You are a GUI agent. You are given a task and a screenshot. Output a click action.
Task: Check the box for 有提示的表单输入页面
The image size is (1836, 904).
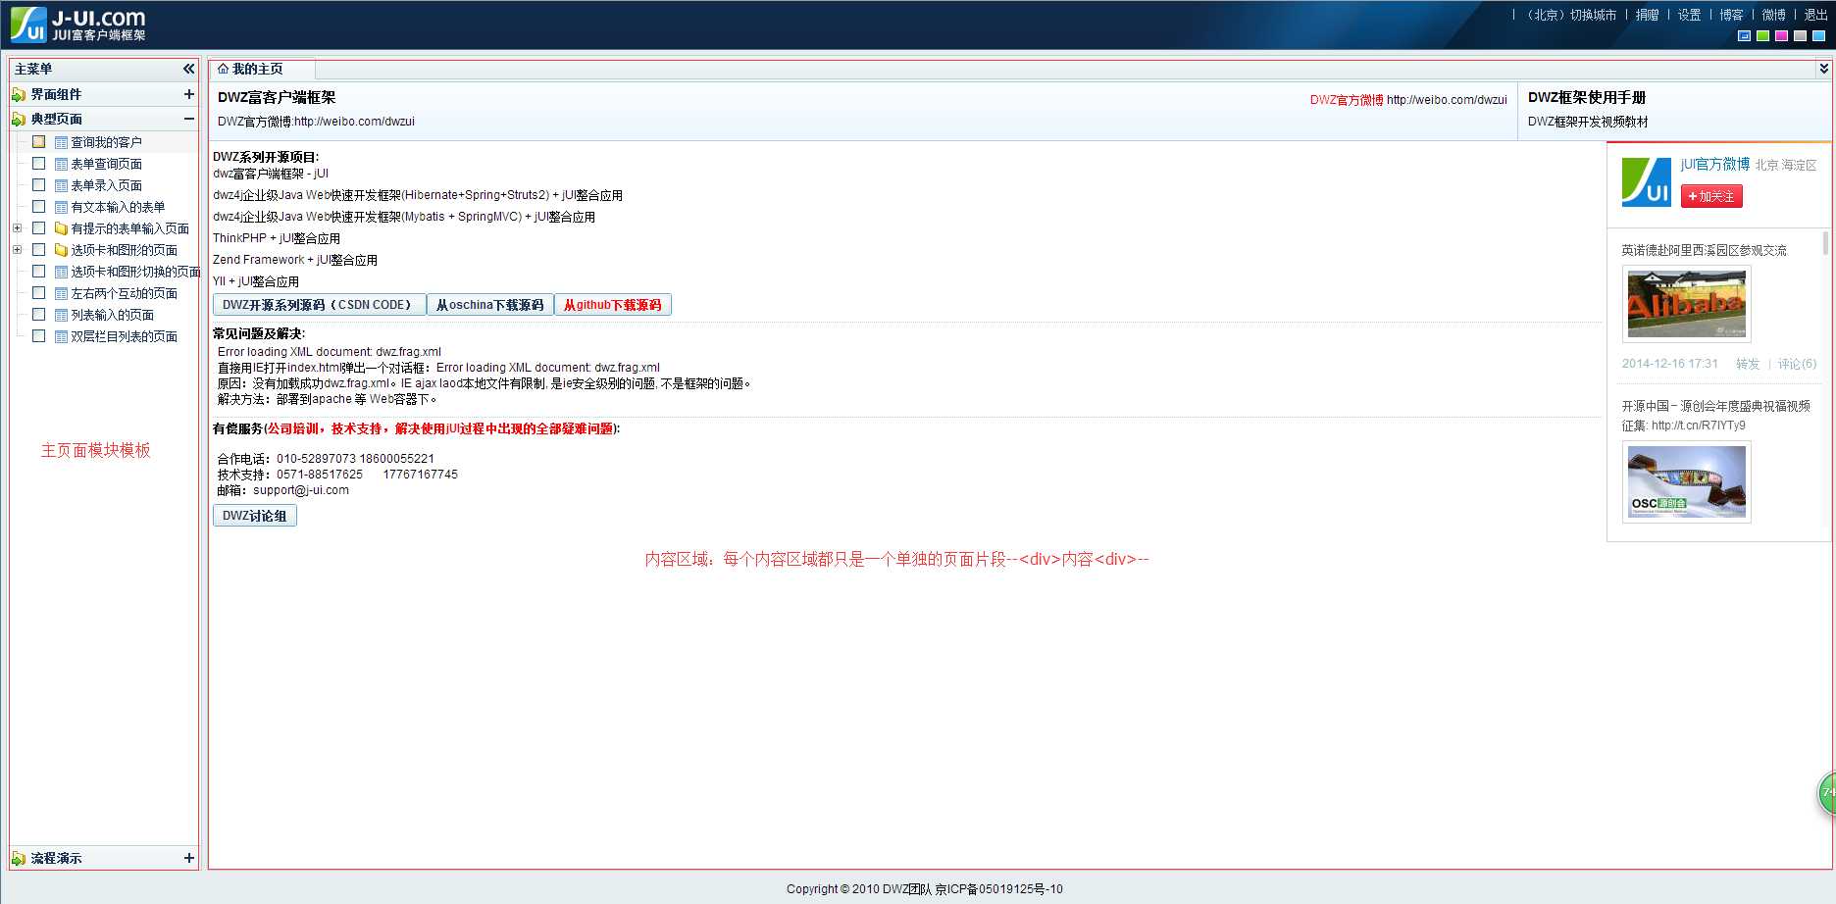click(39, 228)
